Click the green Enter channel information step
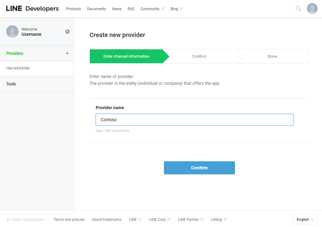The height and width of the screenshot is (227, 322). [126, 56]
